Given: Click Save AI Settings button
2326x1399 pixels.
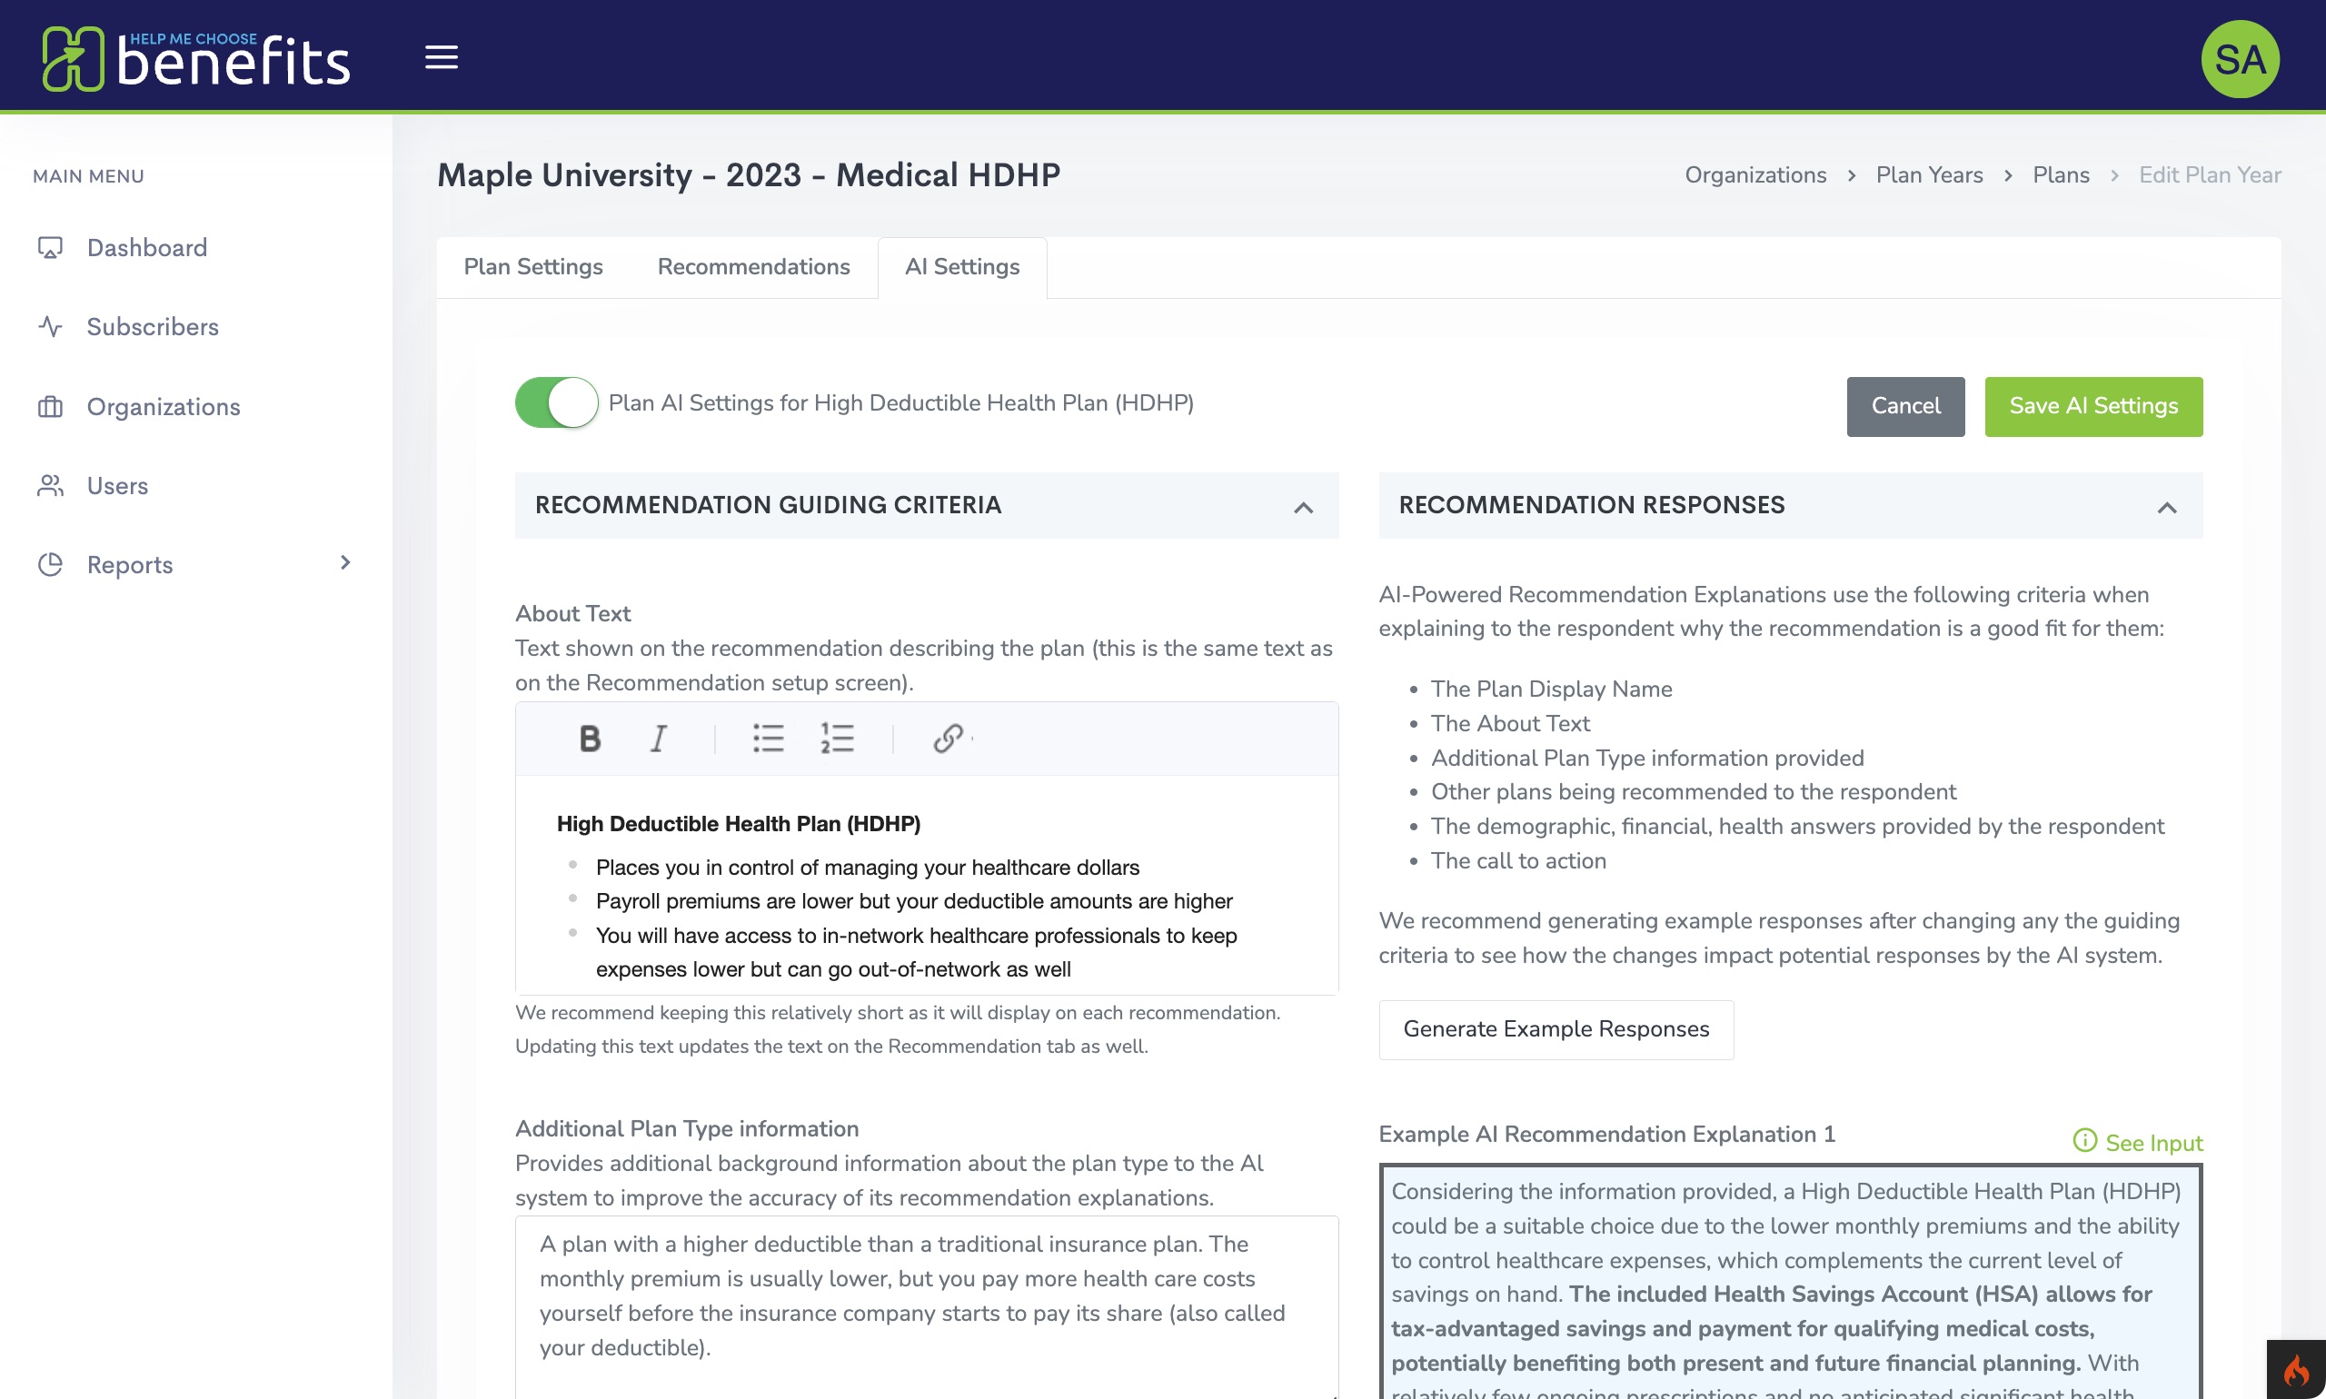Looking at the screenshot, I should [2093, 406].
